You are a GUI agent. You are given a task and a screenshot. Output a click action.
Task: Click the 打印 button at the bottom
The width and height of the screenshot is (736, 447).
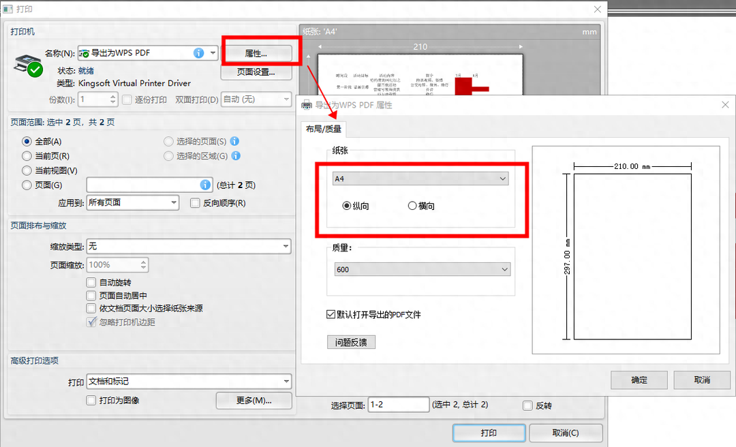[x=489, y=433]
